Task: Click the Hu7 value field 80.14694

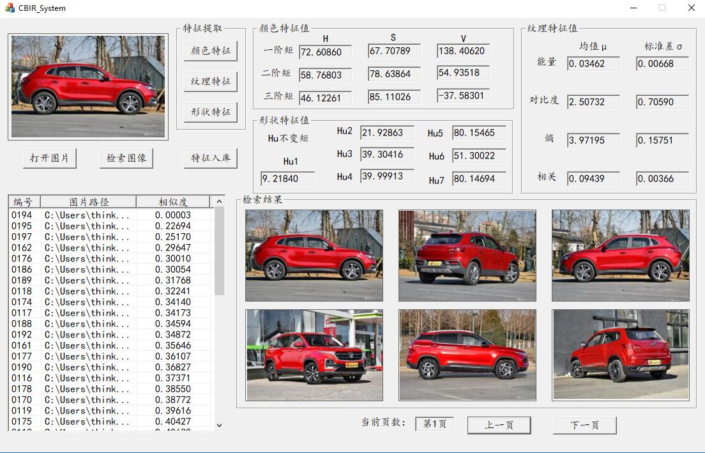Action: 480,179
